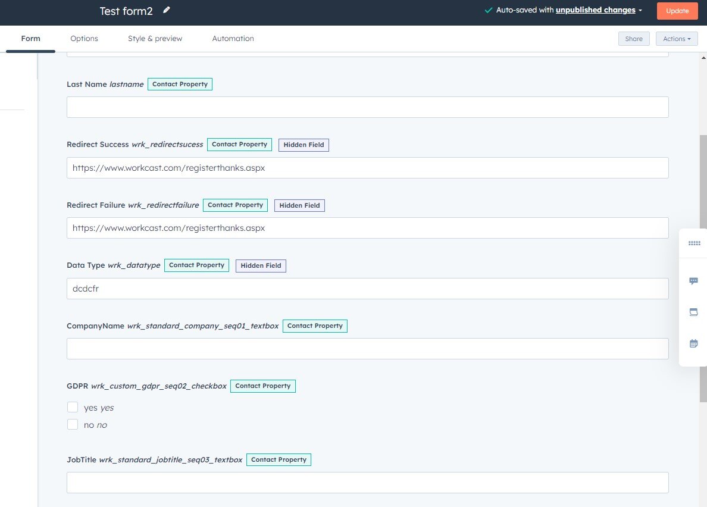
Task: Open the calendar icon in side panel
Action: click(693, 343)
